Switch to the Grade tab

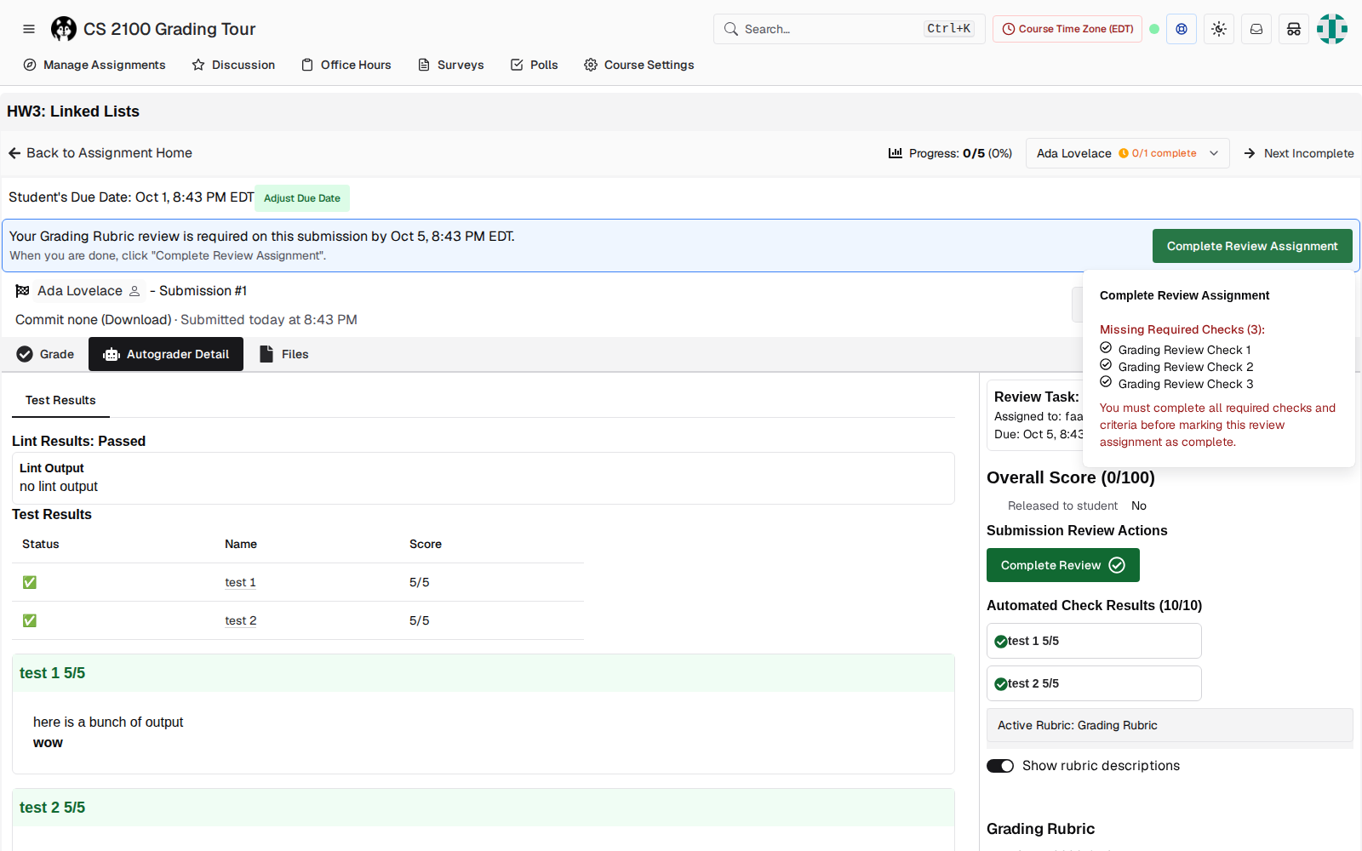45,354
